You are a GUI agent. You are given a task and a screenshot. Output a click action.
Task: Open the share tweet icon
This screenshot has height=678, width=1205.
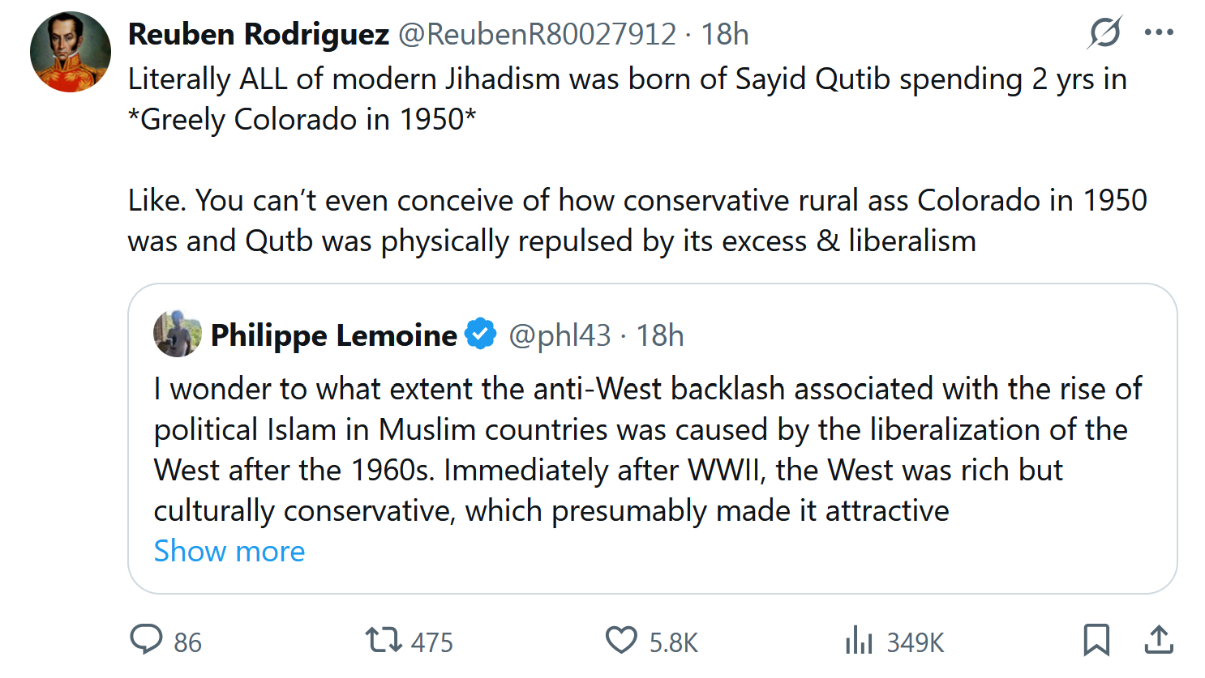(1159, 640)
